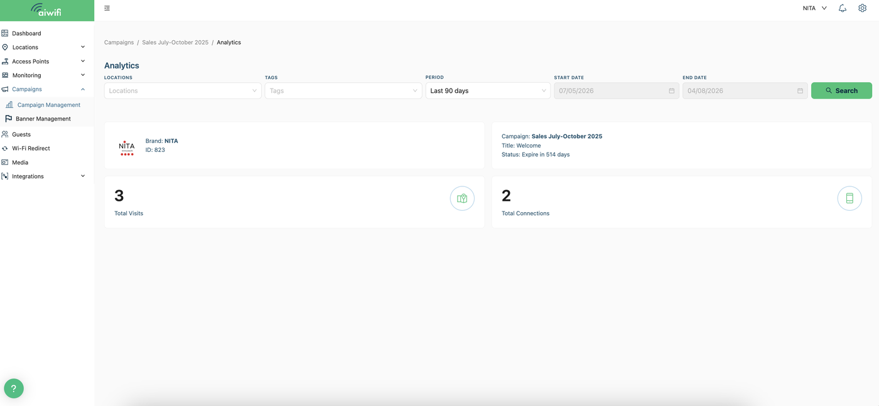Image resolution: width=879 pixels, height=406 pixels.
Task: Open the Tags filter dropdown
Action: 343,91
